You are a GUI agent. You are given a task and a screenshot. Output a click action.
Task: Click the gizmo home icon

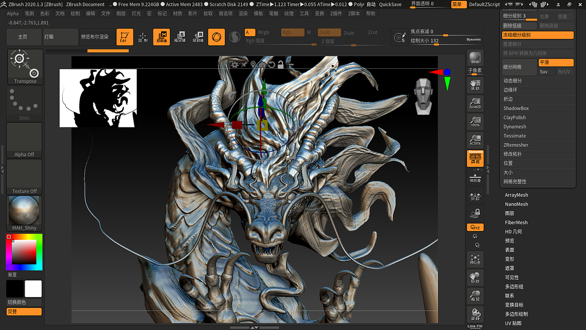point(262,64)
